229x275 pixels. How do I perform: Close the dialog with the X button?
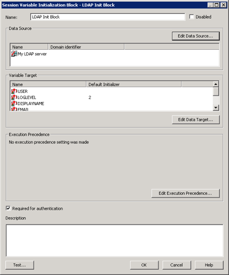click(x=223, y=5)
